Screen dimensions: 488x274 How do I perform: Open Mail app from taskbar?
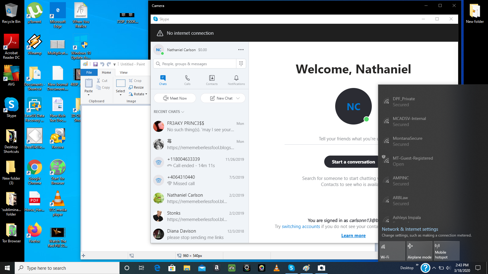tap(202, 268)
